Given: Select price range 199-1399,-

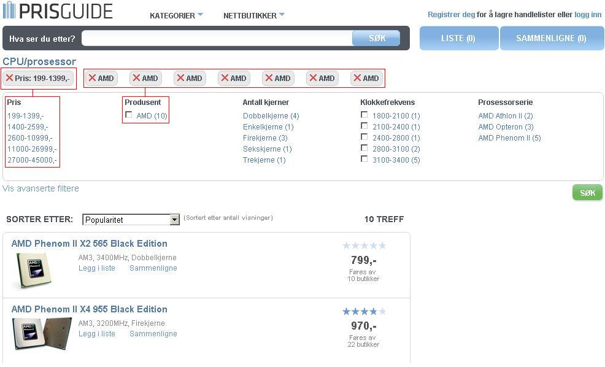Looking at the screenshot, I should pyautogui.click(x=26, y=116).
